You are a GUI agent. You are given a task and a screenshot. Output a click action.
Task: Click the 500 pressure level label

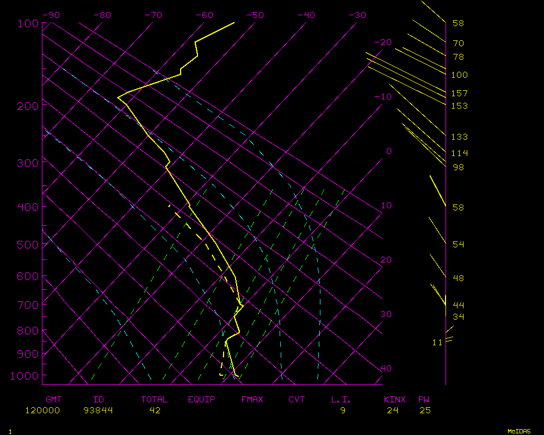27,245
